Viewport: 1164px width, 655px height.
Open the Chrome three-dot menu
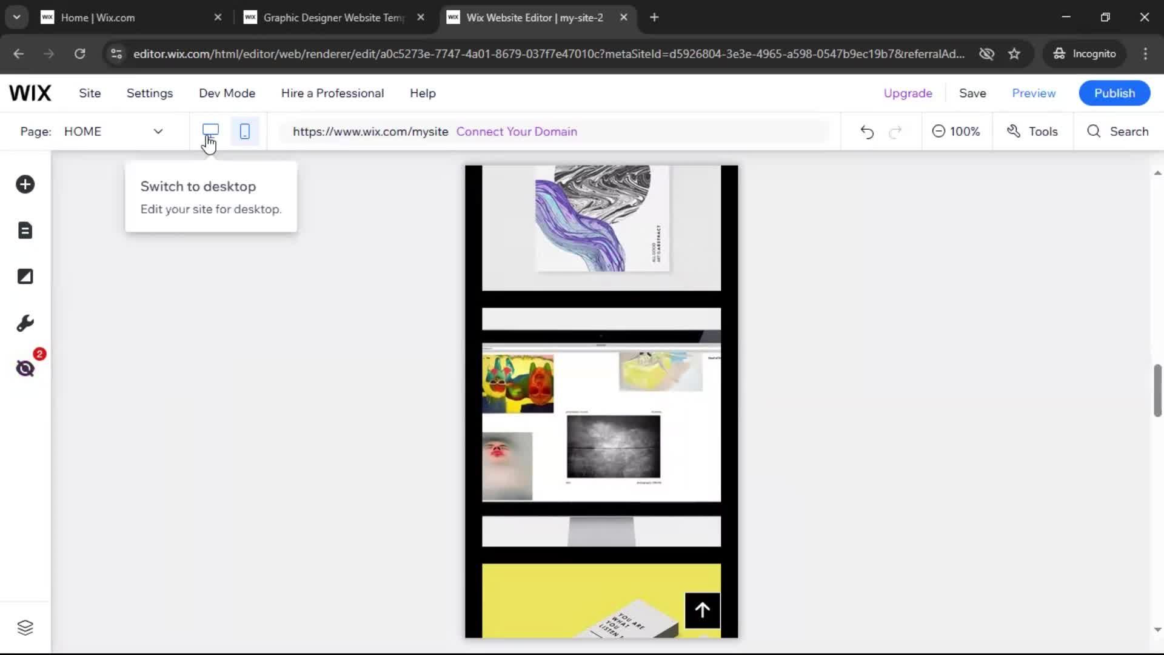tap(1145, 54)
